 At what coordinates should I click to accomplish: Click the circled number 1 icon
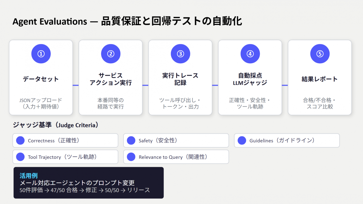coord(41,54)
